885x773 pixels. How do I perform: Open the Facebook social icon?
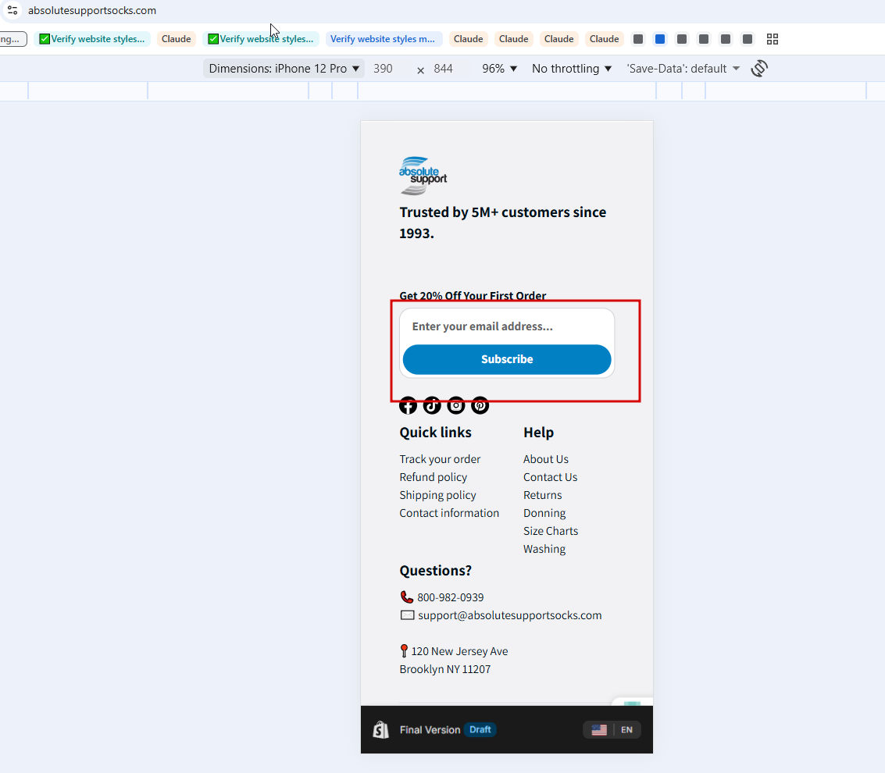point(408,405)
